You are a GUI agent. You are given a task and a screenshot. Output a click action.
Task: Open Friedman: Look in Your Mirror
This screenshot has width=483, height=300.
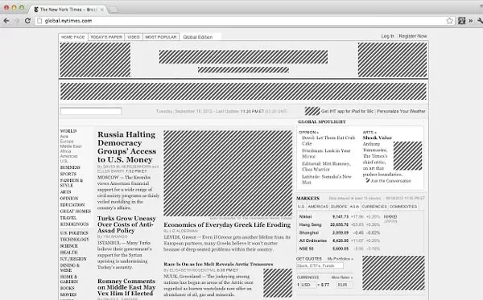pos(326,154)
